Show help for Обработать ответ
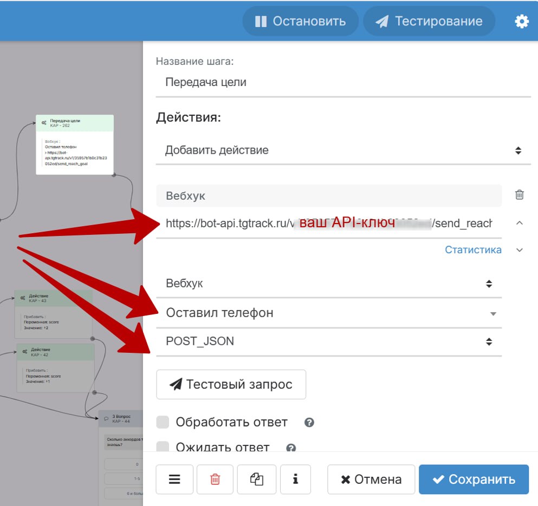The height and width of the screenshot is (506, 538). (x=309, y=422)
